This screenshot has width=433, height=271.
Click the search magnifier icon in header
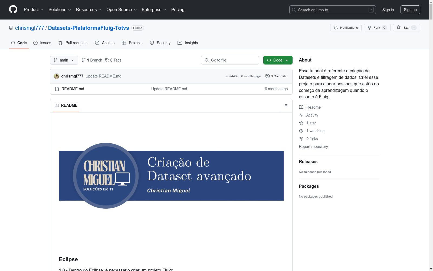(x=294, y=10)
